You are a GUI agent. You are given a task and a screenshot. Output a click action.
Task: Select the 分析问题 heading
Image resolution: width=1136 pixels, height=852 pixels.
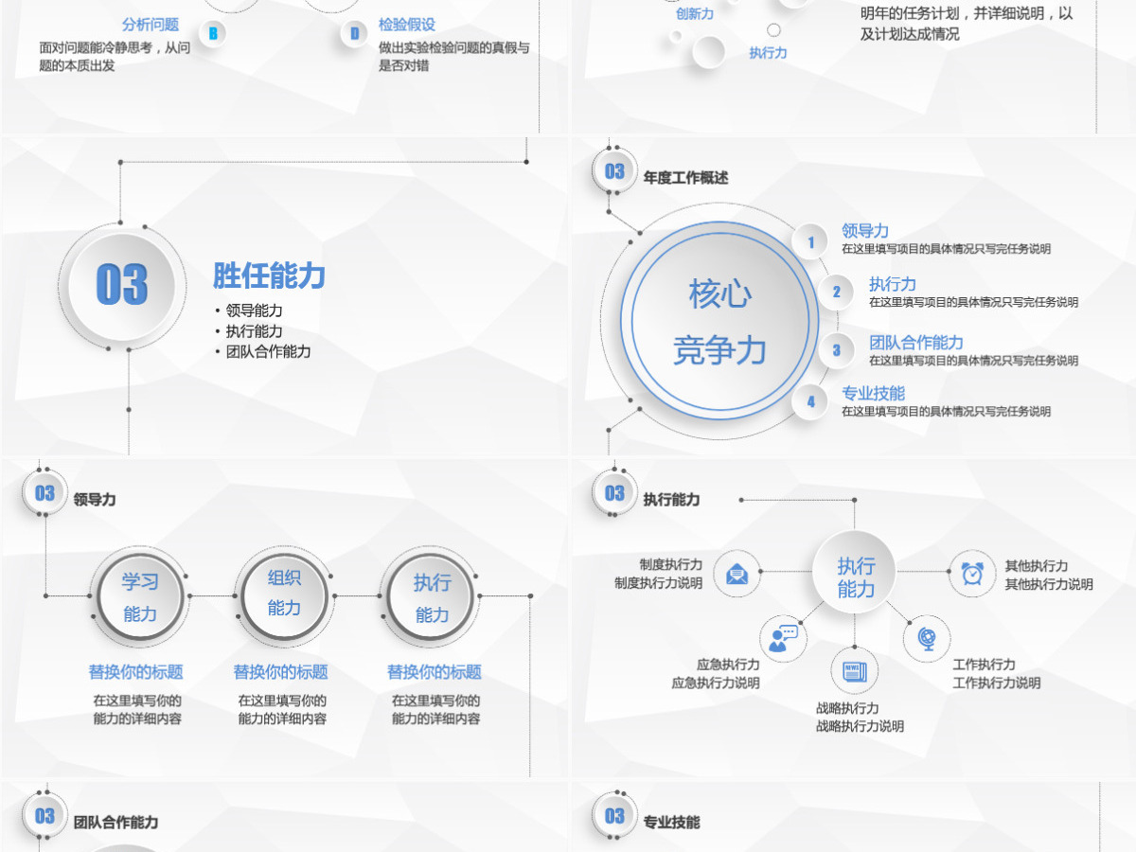click(151, 25)
